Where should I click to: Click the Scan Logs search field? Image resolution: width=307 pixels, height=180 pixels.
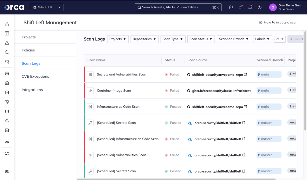pos(296,39)
